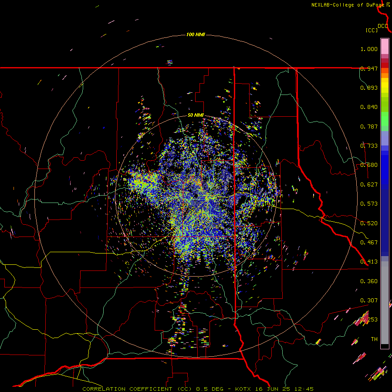Click the 0.573 color scale value
The width and height of the screenshot is (392, 392).
(x=369, y=204)
